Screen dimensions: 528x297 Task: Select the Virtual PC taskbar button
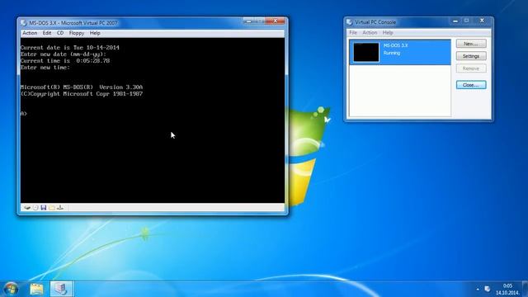pyautogui.click(x=61, y=289)
